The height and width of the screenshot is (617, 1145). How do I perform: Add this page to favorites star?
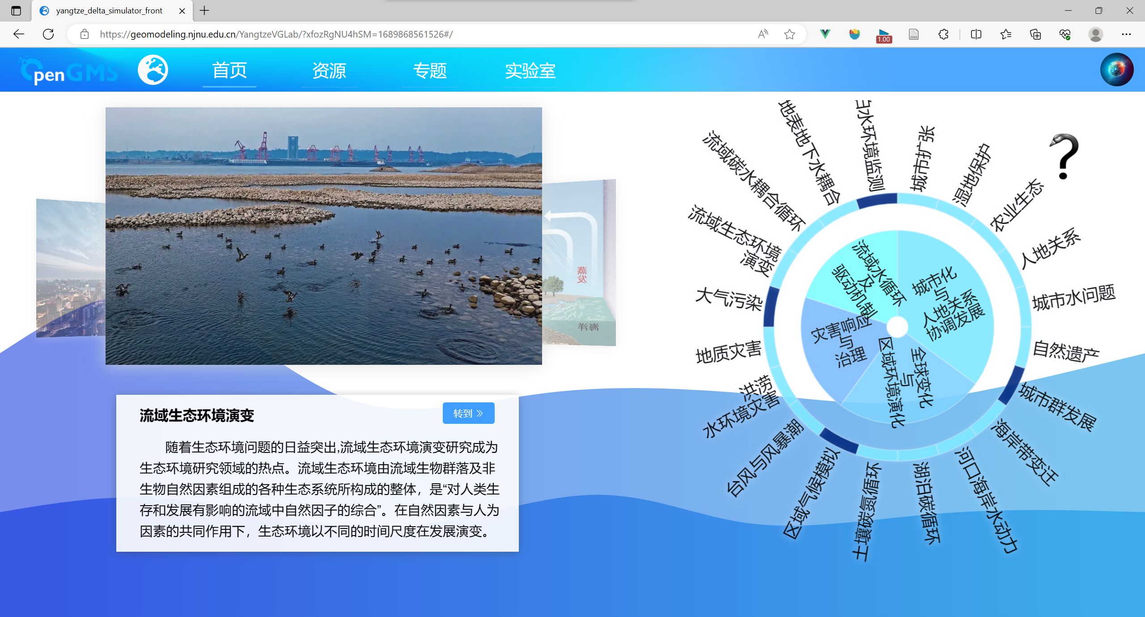[789, 34]
